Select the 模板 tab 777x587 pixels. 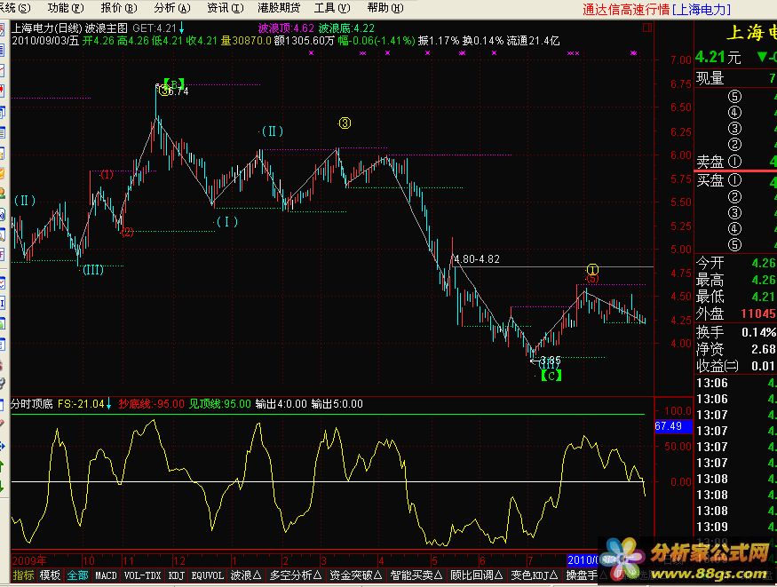pos(50,575)
